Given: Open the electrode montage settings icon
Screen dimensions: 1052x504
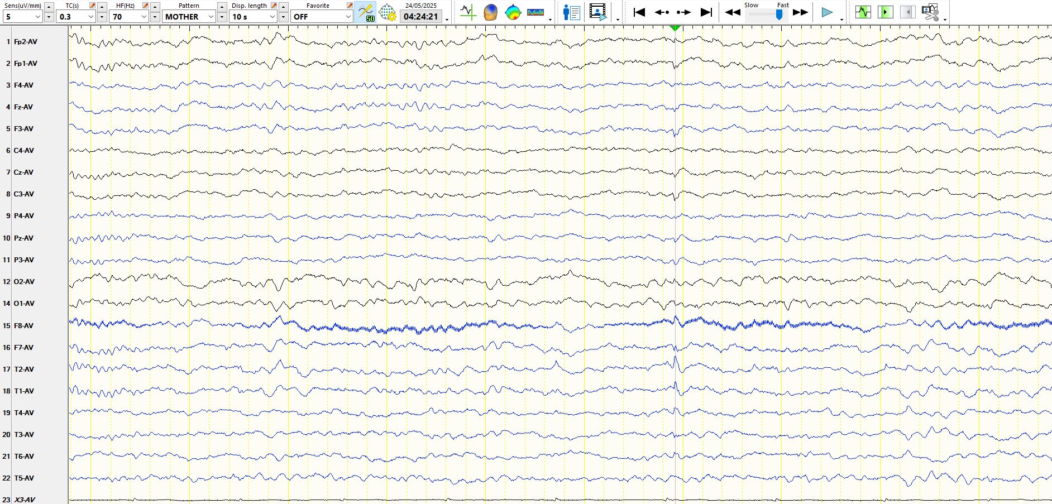Looking at the screenshot, I should pos(388,12).
